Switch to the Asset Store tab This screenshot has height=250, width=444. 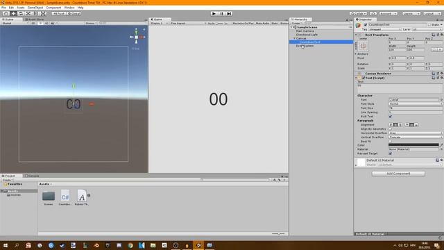[34, 19]
